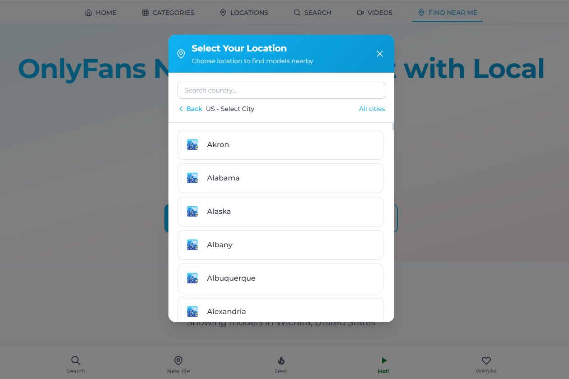Click the city list scrollbar thumb
This screenshot has height=379, width=569.
pos(393,126)
